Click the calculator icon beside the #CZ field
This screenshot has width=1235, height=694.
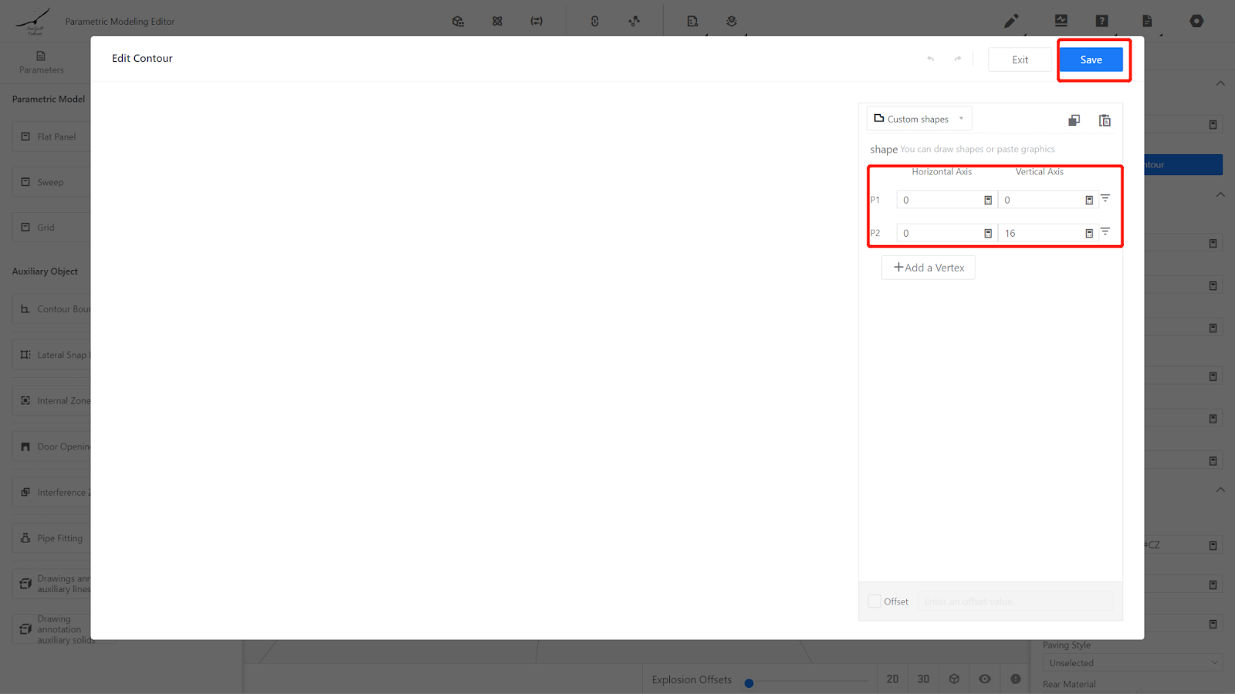1213,545
